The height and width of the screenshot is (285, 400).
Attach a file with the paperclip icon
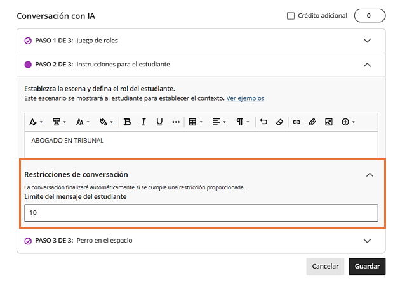pyautogui.click(x=312, y=122)
